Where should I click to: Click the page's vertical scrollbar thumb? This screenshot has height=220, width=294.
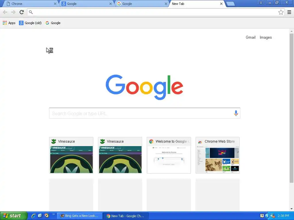[x=291, y=108]
